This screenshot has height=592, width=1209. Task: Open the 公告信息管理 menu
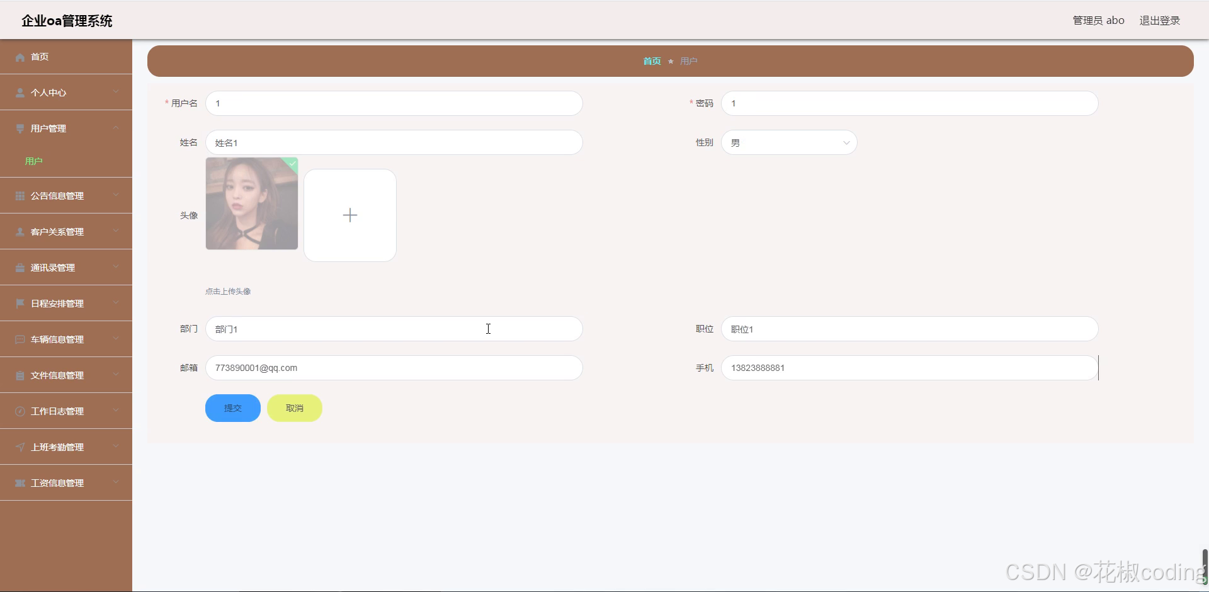click(x=66, y=196)
